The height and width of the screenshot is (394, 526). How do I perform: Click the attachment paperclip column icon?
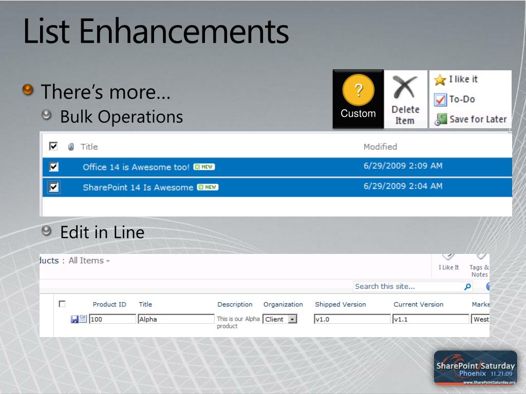(x=71, y=147)
